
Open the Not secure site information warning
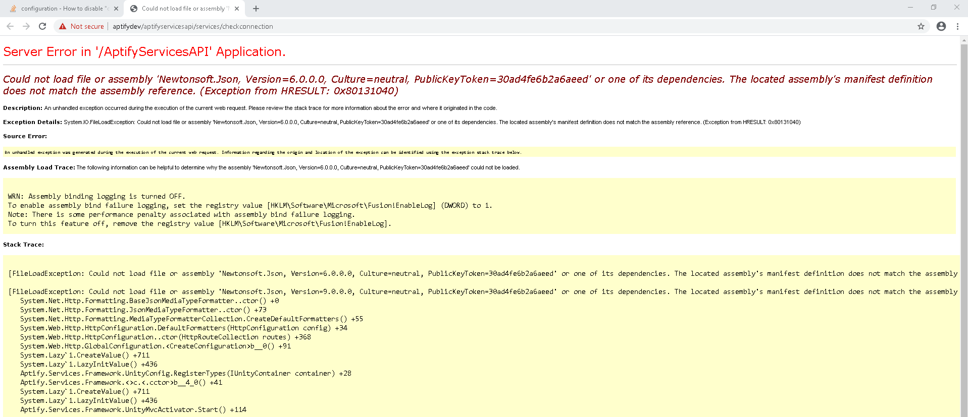(x=81, y=26)
